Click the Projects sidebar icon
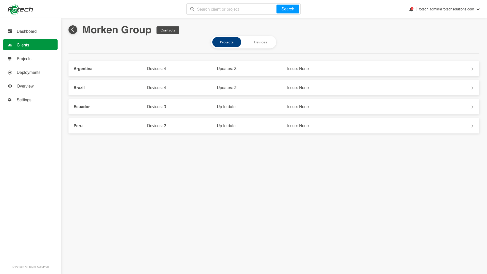This screenshot has width=487, height=274. (10, 59)
